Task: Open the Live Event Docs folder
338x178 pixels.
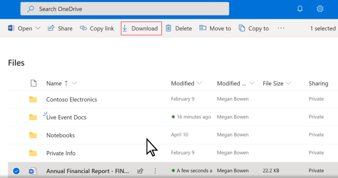Action: [66, 117]
